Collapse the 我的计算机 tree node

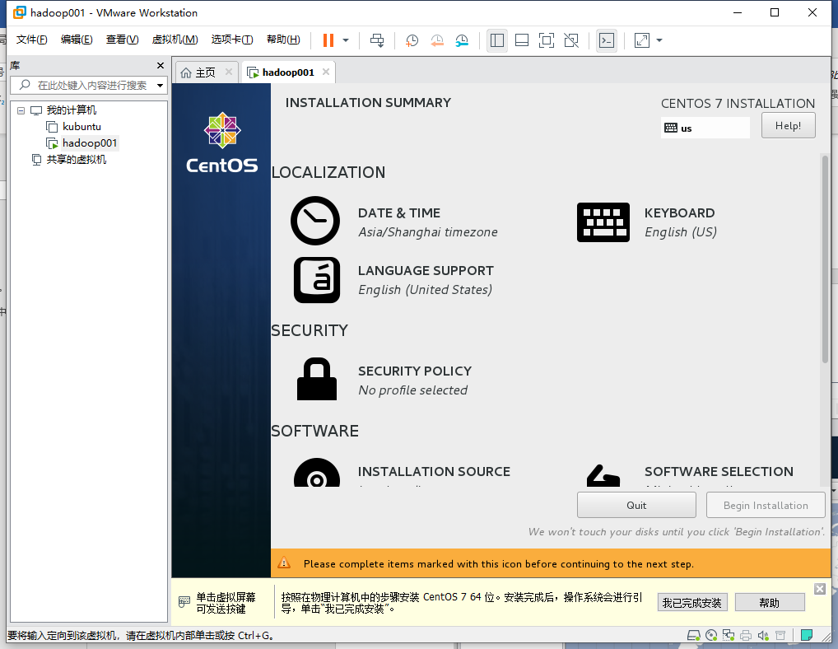click(21, 110)
